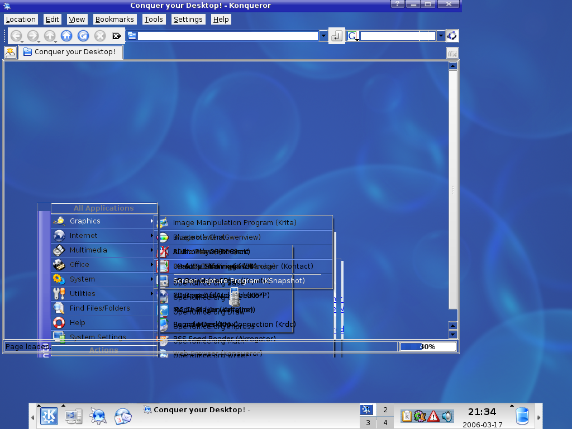Open the View menu
The height and width of the screenshot is (429, 572).
77,20
